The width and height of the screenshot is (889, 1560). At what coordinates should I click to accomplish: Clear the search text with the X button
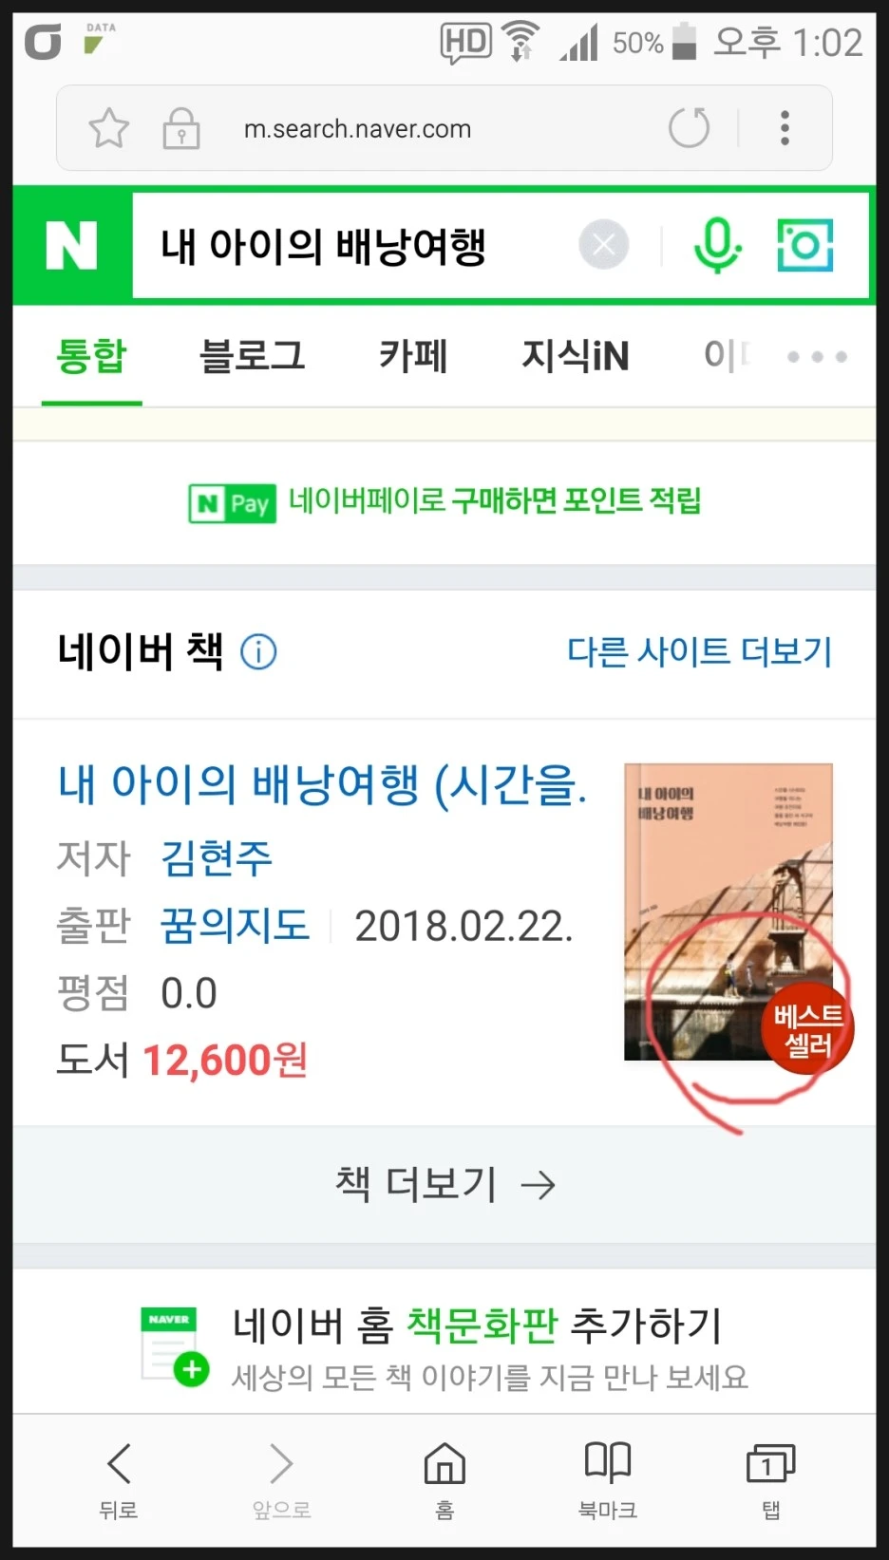[x=604, y=246]
